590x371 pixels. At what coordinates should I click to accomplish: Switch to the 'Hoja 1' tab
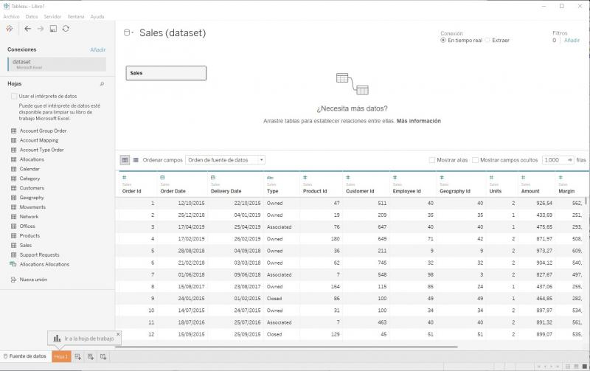coord(61,356)
